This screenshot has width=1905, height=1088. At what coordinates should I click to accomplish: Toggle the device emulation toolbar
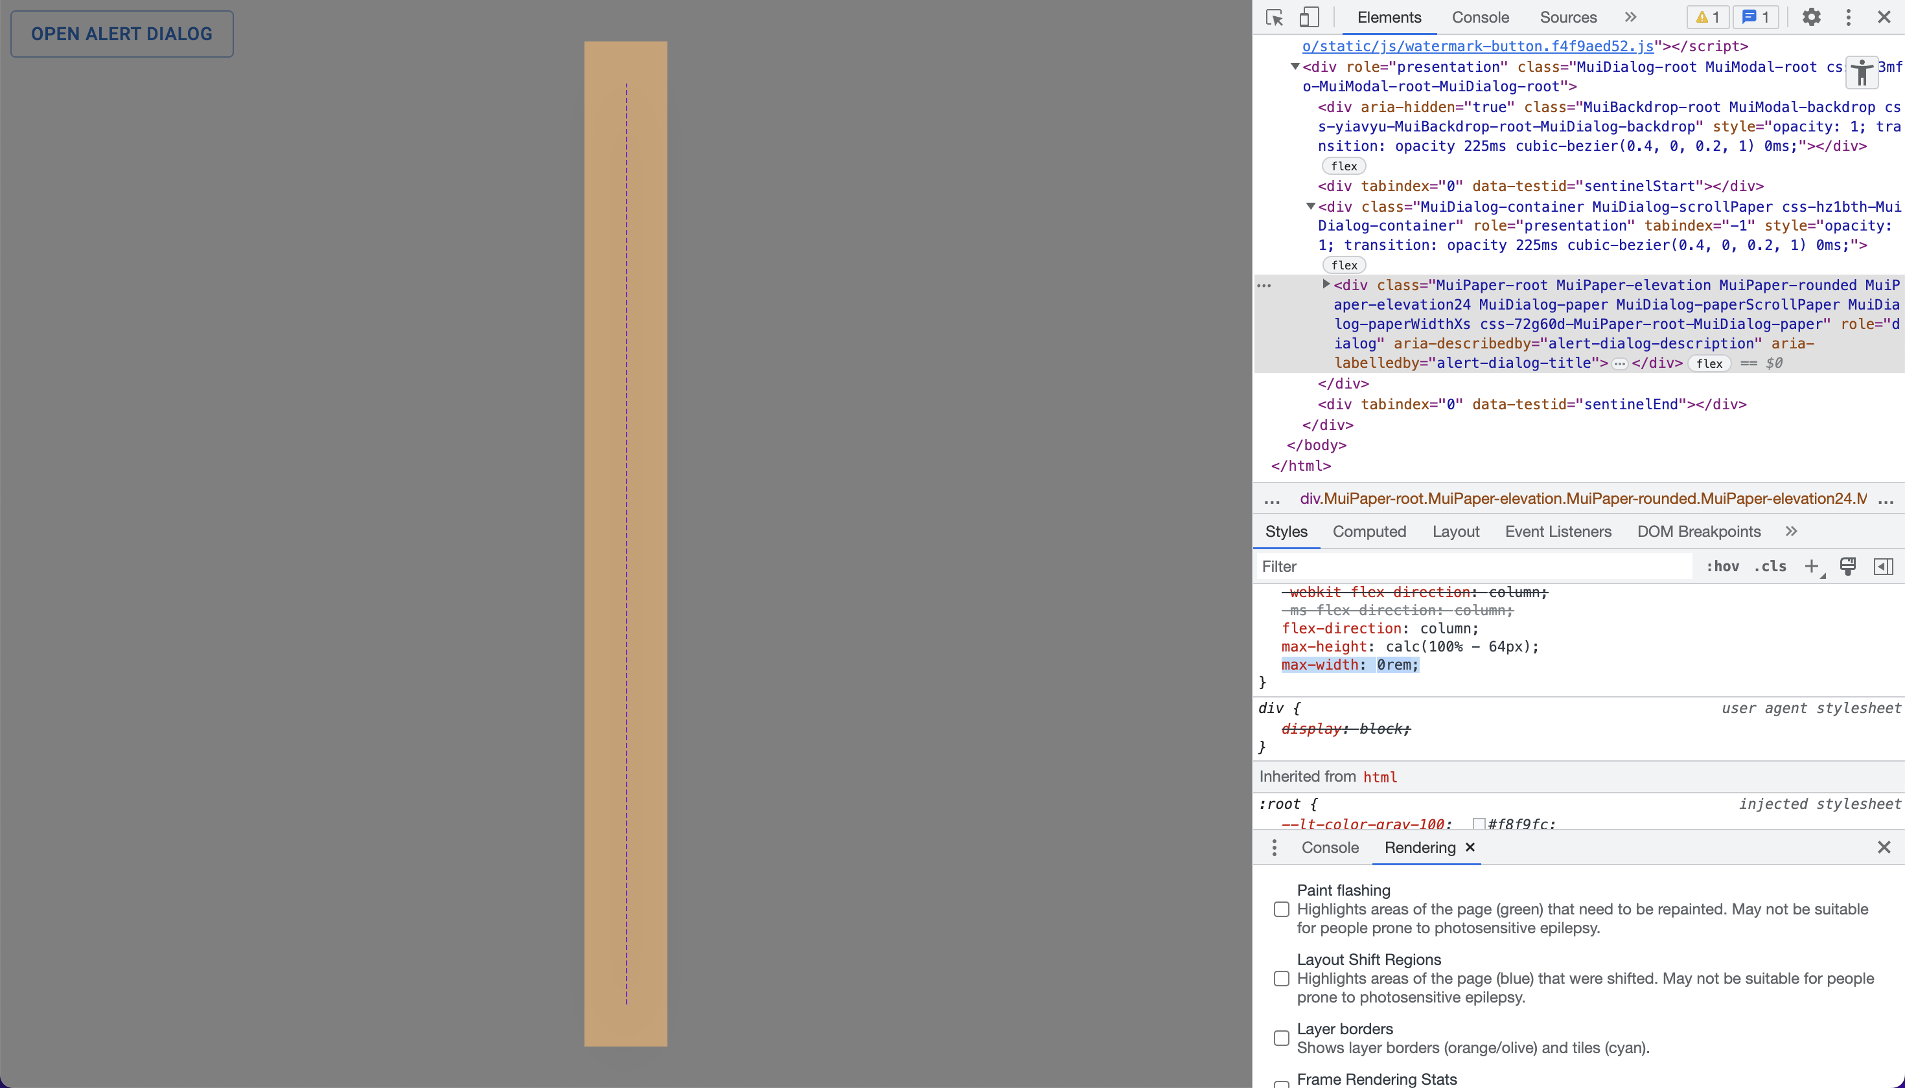pos(1309,16)
